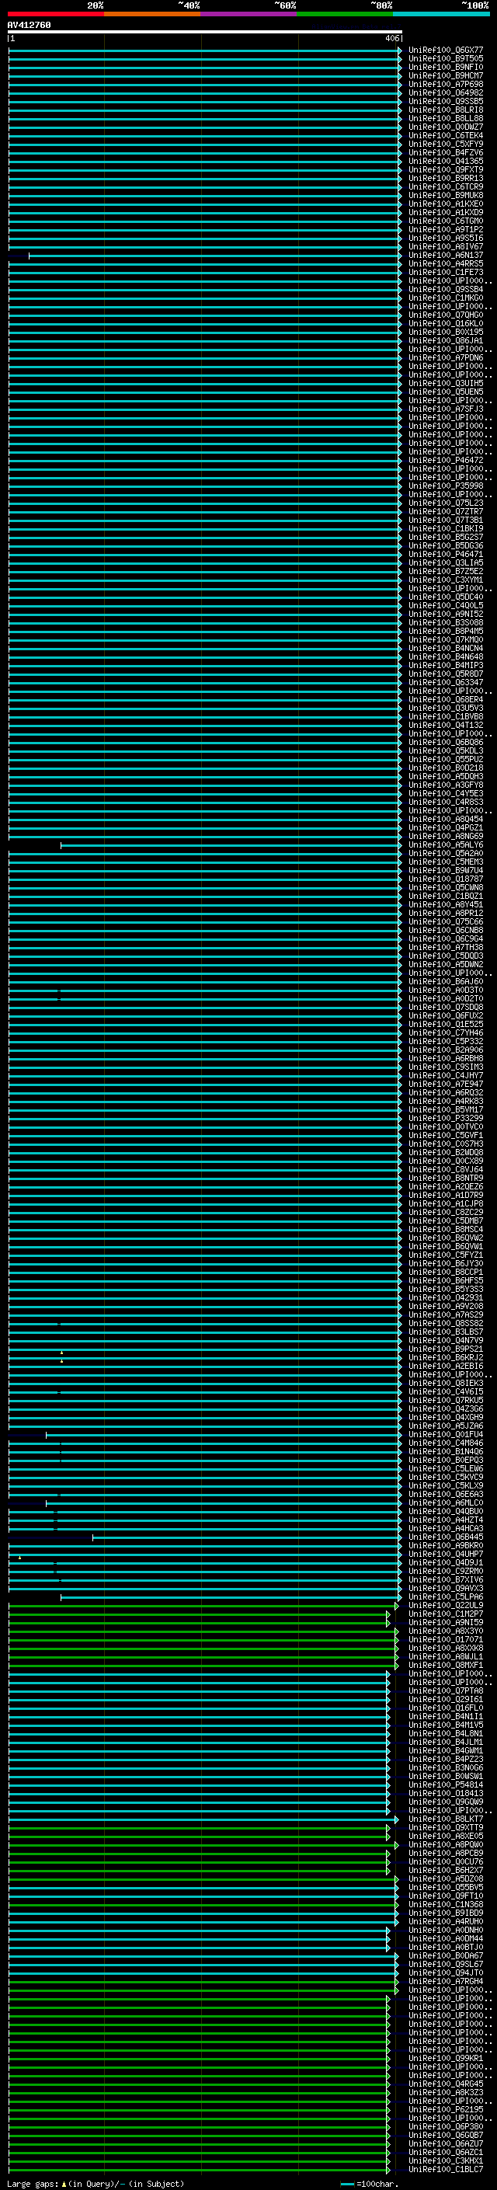The width and height of the screenshot is (497, 2190).
Task: Select hit UniRef100_Q6GX77
Action: click(446, 50)
